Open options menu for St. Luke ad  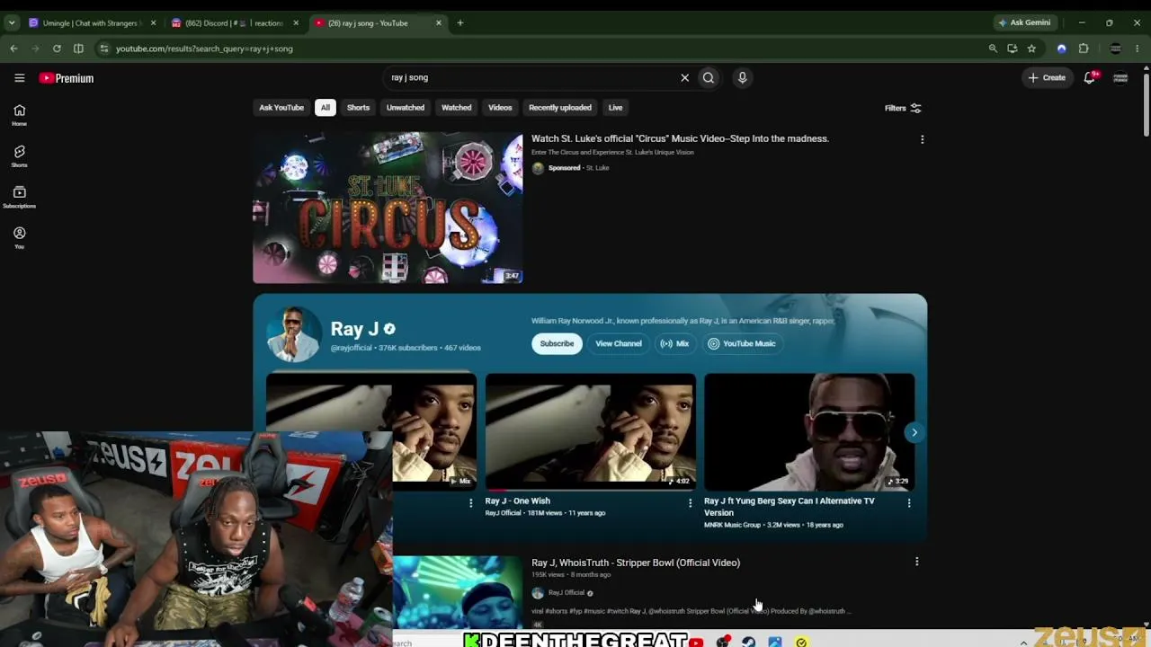click(922, 139)
